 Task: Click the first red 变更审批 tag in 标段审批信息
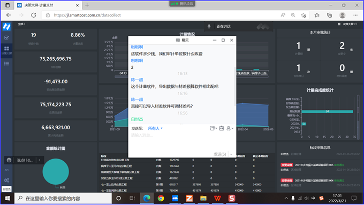(286, 165)
